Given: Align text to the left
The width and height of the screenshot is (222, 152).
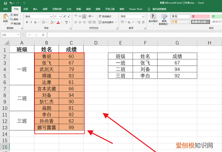Looking at the screenshot, I should pos(76,22).
